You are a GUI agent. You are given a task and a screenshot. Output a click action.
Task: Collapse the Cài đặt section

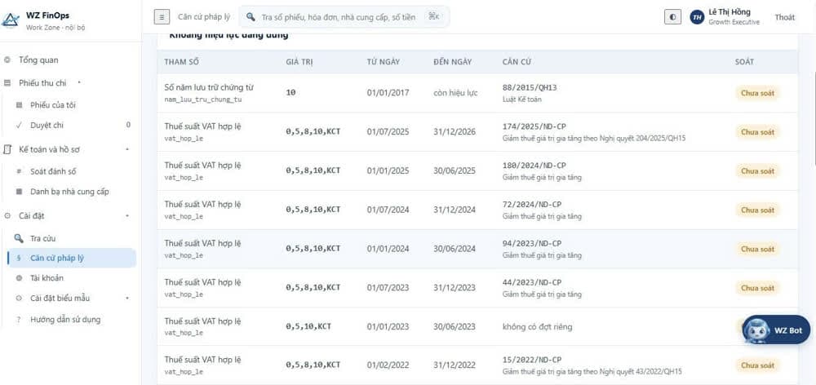click(x=127, y=216)
